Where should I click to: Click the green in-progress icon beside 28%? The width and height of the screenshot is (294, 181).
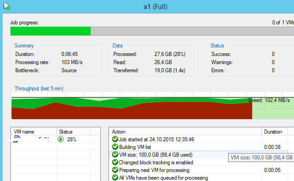[61, 139]
